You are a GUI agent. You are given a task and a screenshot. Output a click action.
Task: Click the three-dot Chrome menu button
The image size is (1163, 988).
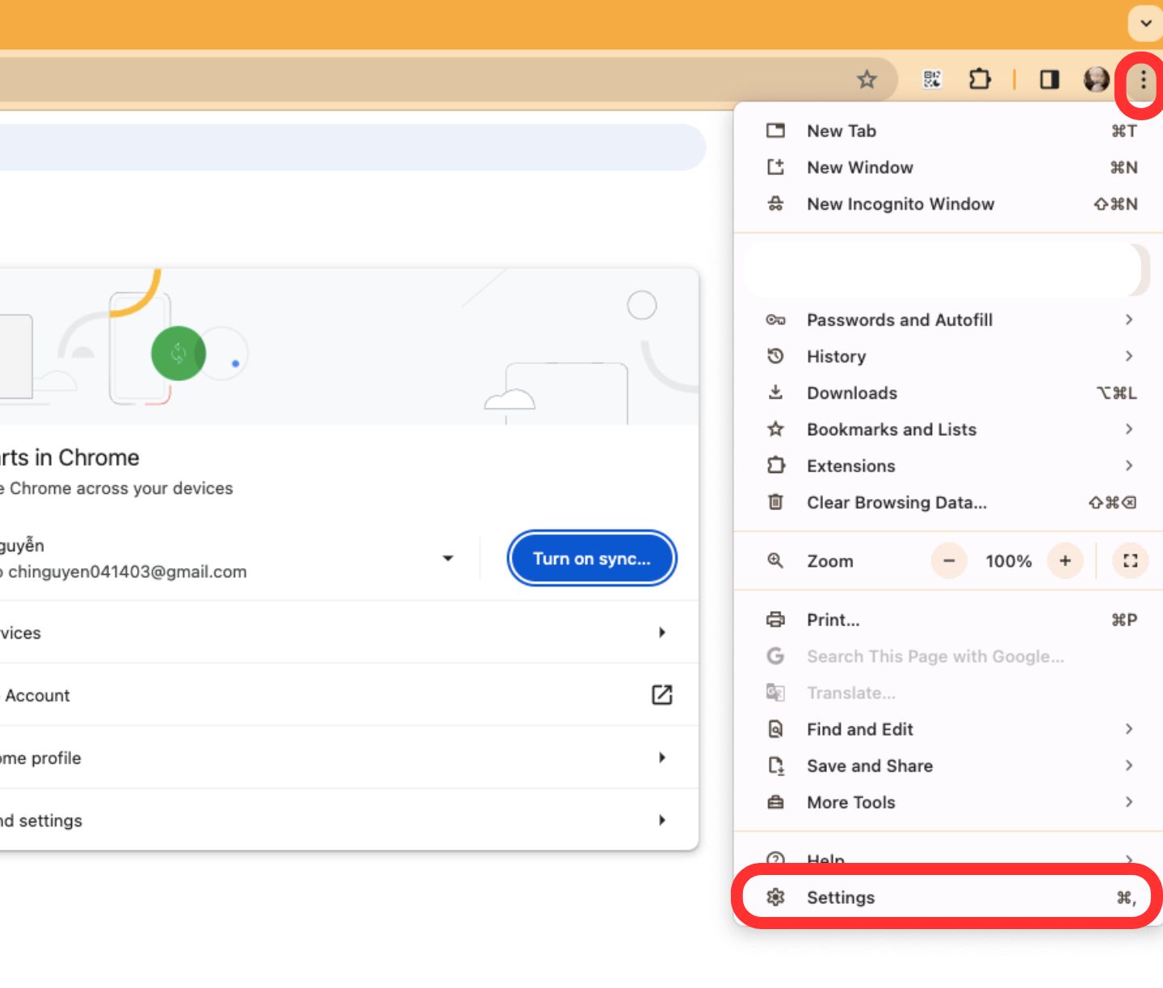click(x=1143, y=79)
